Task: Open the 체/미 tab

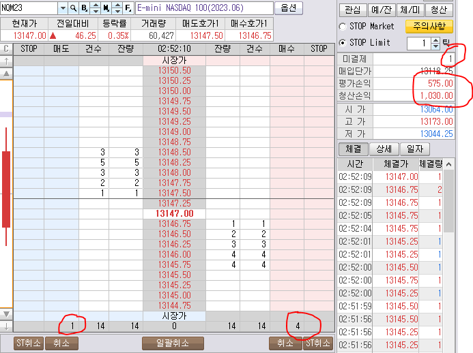Action: 410,10
